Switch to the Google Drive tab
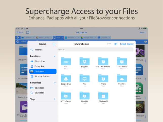Viewport: 163px width, 122px height. pos(88,37)
